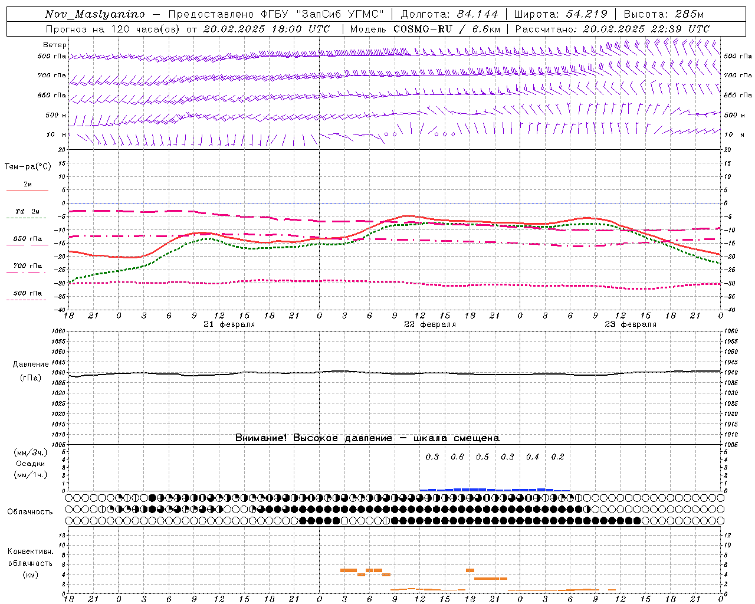
Task: Click the 0.4 precipitation amount value
Action: pos(533,457)
